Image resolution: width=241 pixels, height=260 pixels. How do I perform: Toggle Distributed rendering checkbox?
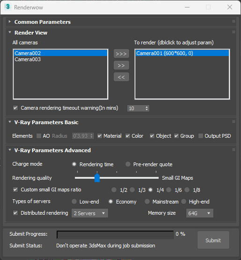click(x=15, y=213)
